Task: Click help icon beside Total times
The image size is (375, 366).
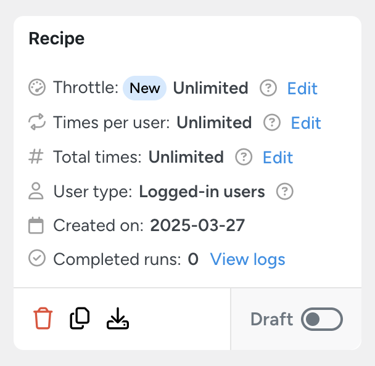Action: 244,157
